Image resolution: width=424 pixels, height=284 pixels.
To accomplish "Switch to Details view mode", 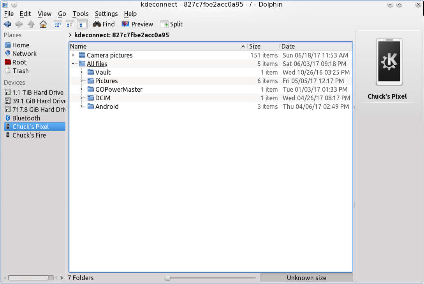I will coord(82,24).
